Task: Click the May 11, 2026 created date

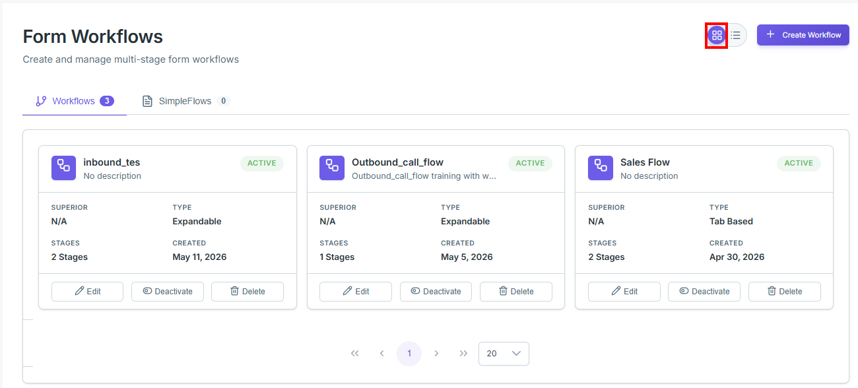Action: 199,257
